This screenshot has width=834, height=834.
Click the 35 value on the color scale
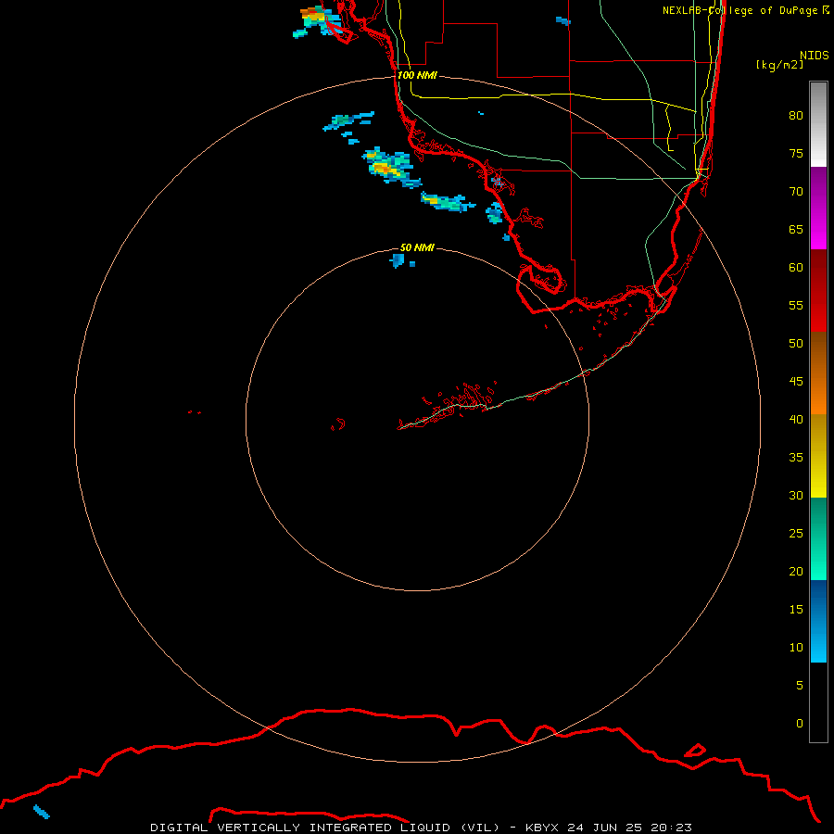coord(796,458)
